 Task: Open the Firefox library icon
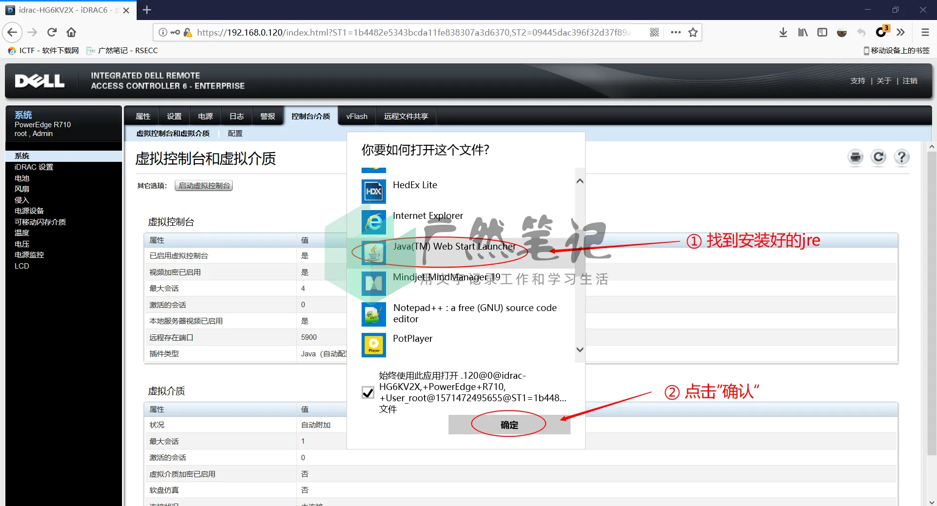click(803, 32)
